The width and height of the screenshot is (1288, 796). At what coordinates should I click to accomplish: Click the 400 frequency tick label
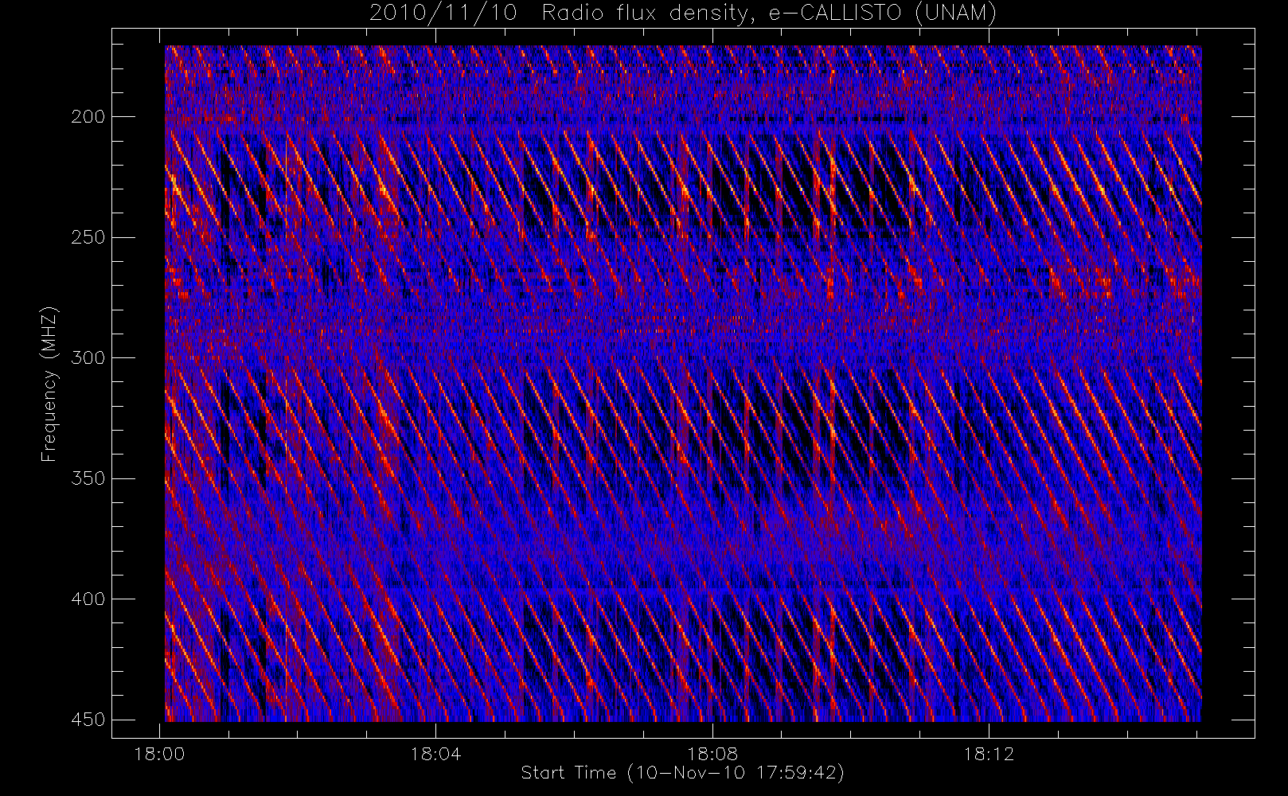click(88, 599)
